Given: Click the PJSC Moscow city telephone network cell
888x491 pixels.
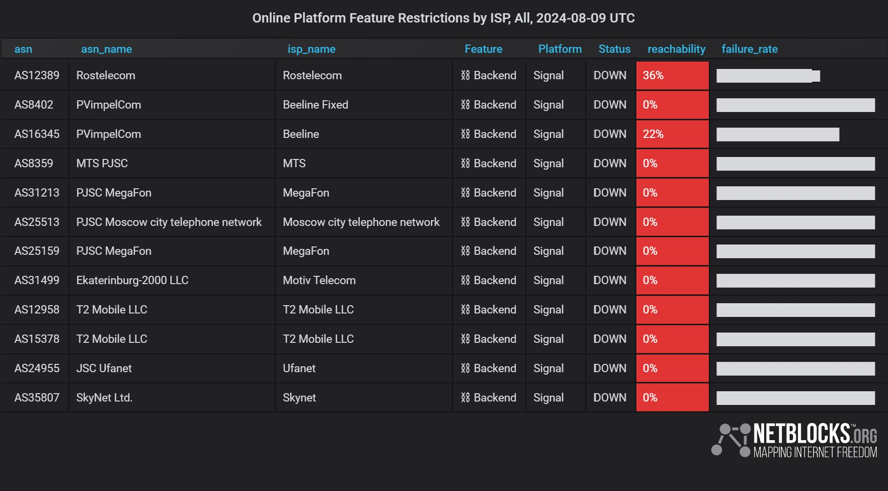Looking at the screenshot, I should pos(172,222).
